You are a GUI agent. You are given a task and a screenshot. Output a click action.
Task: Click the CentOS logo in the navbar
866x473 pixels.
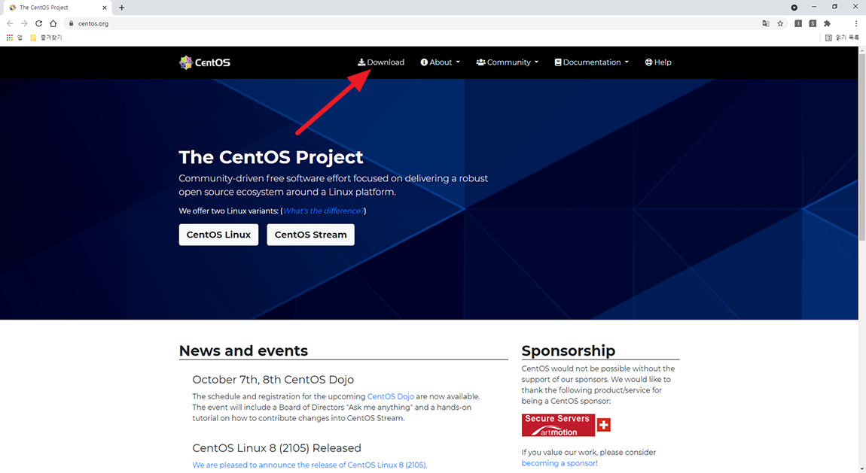(x=204, y=62)
